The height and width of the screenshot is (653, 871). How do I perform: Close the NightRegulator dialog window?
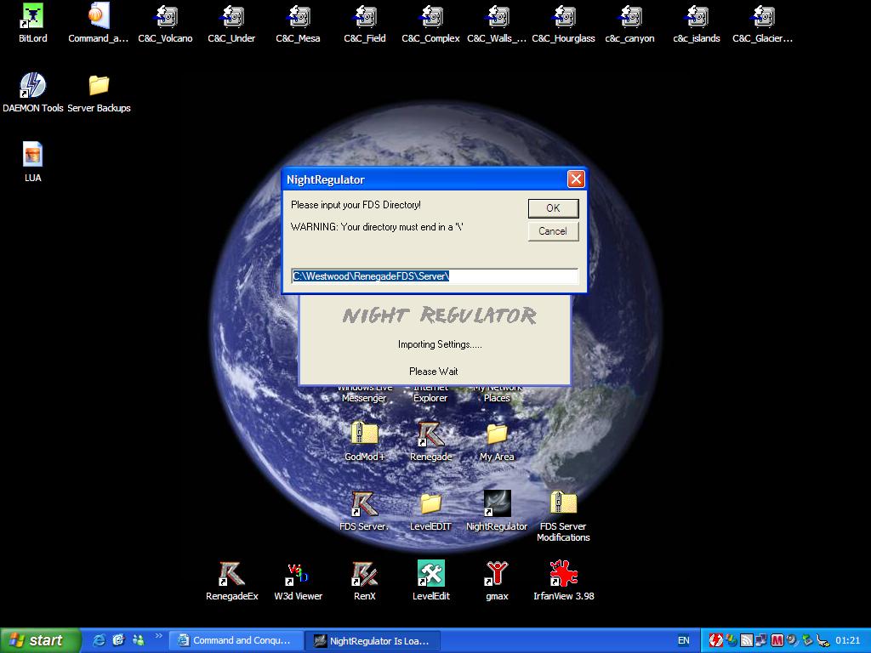pyautogui.click(x=576, y=179)
